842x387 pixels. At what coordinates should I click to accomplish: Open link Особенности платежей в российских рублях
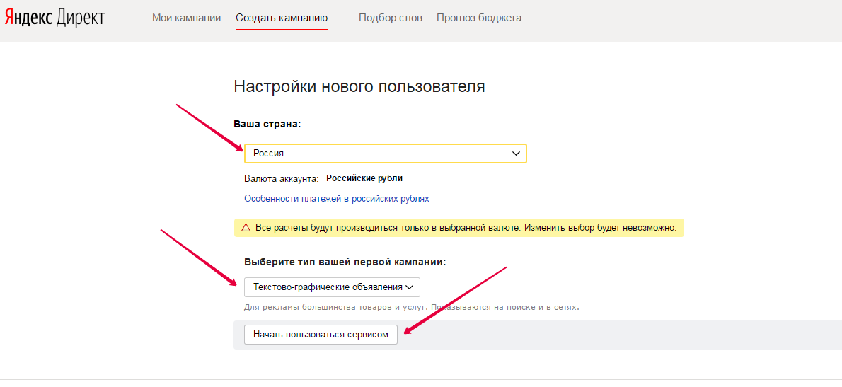tap(337, 199)
